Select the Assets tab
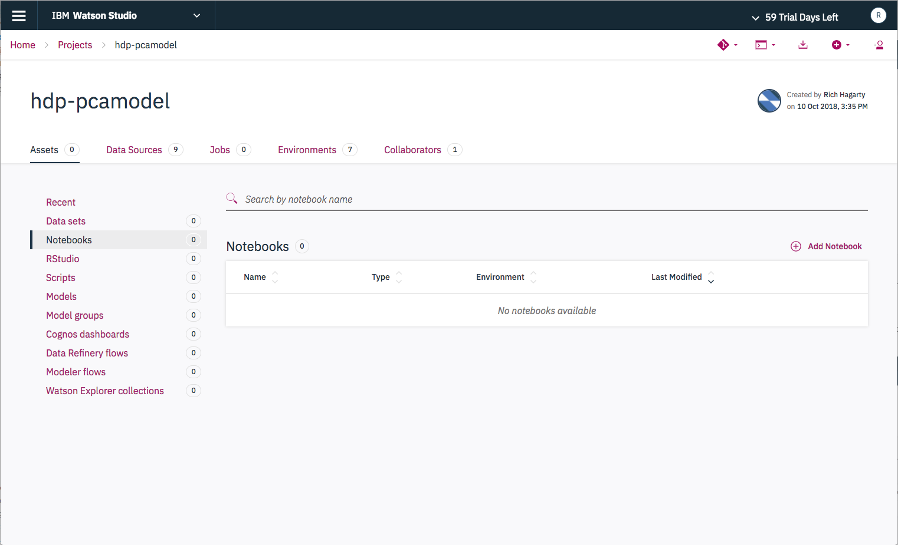The image size is (898, 545). tap(54, 150)
